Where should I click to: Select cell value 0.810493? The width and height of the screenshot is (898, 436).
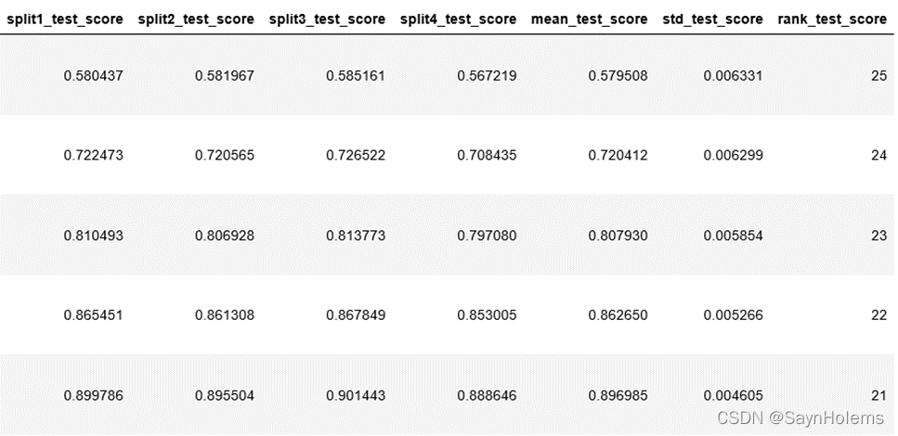pyautogui.click(x=94, y=236)
